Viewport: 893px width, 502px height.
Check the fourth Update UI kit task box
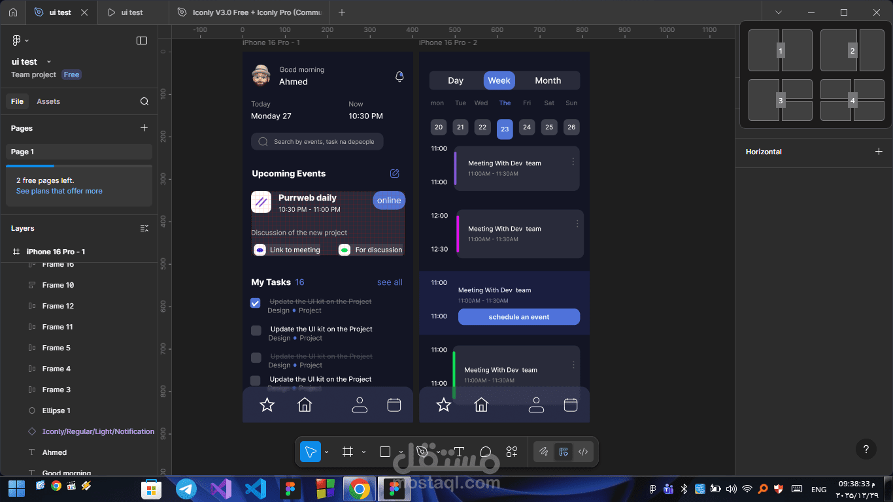point(256,380)
